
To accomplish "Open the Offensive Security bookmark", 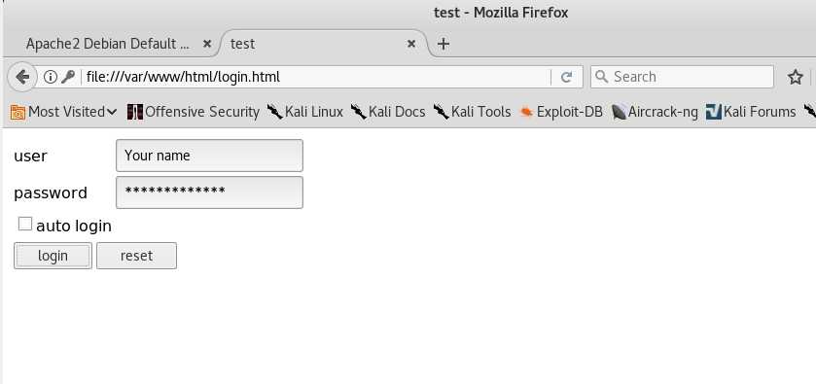I will (194, 112).
